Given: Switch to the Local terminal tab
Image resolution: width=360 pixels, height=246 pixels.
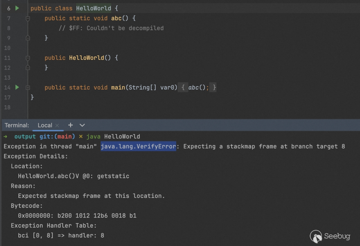Looking at the screenshot, I should coord(45,125).
